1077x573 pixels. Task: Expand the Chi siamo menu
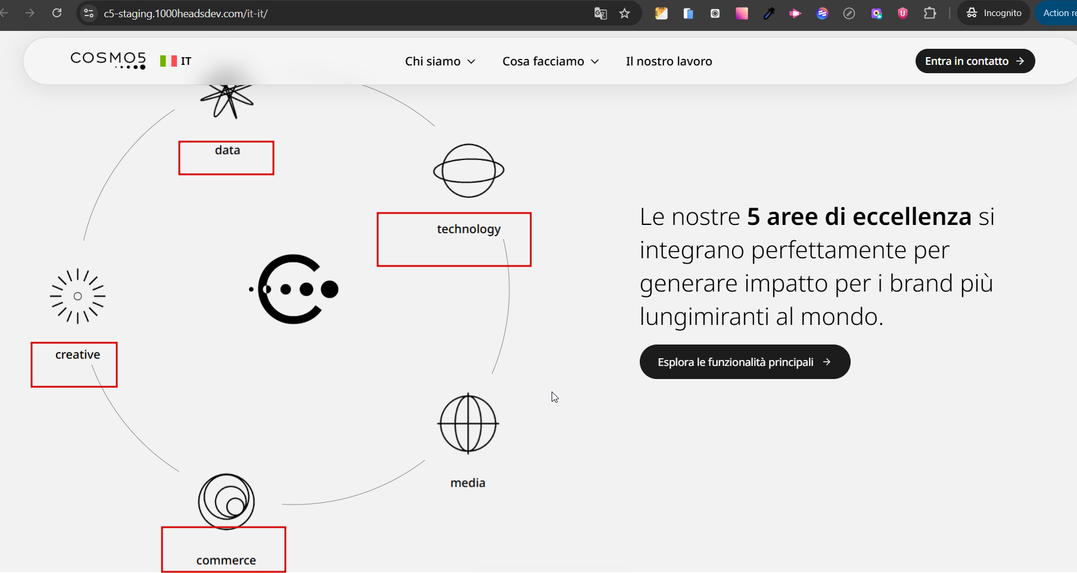440,61
